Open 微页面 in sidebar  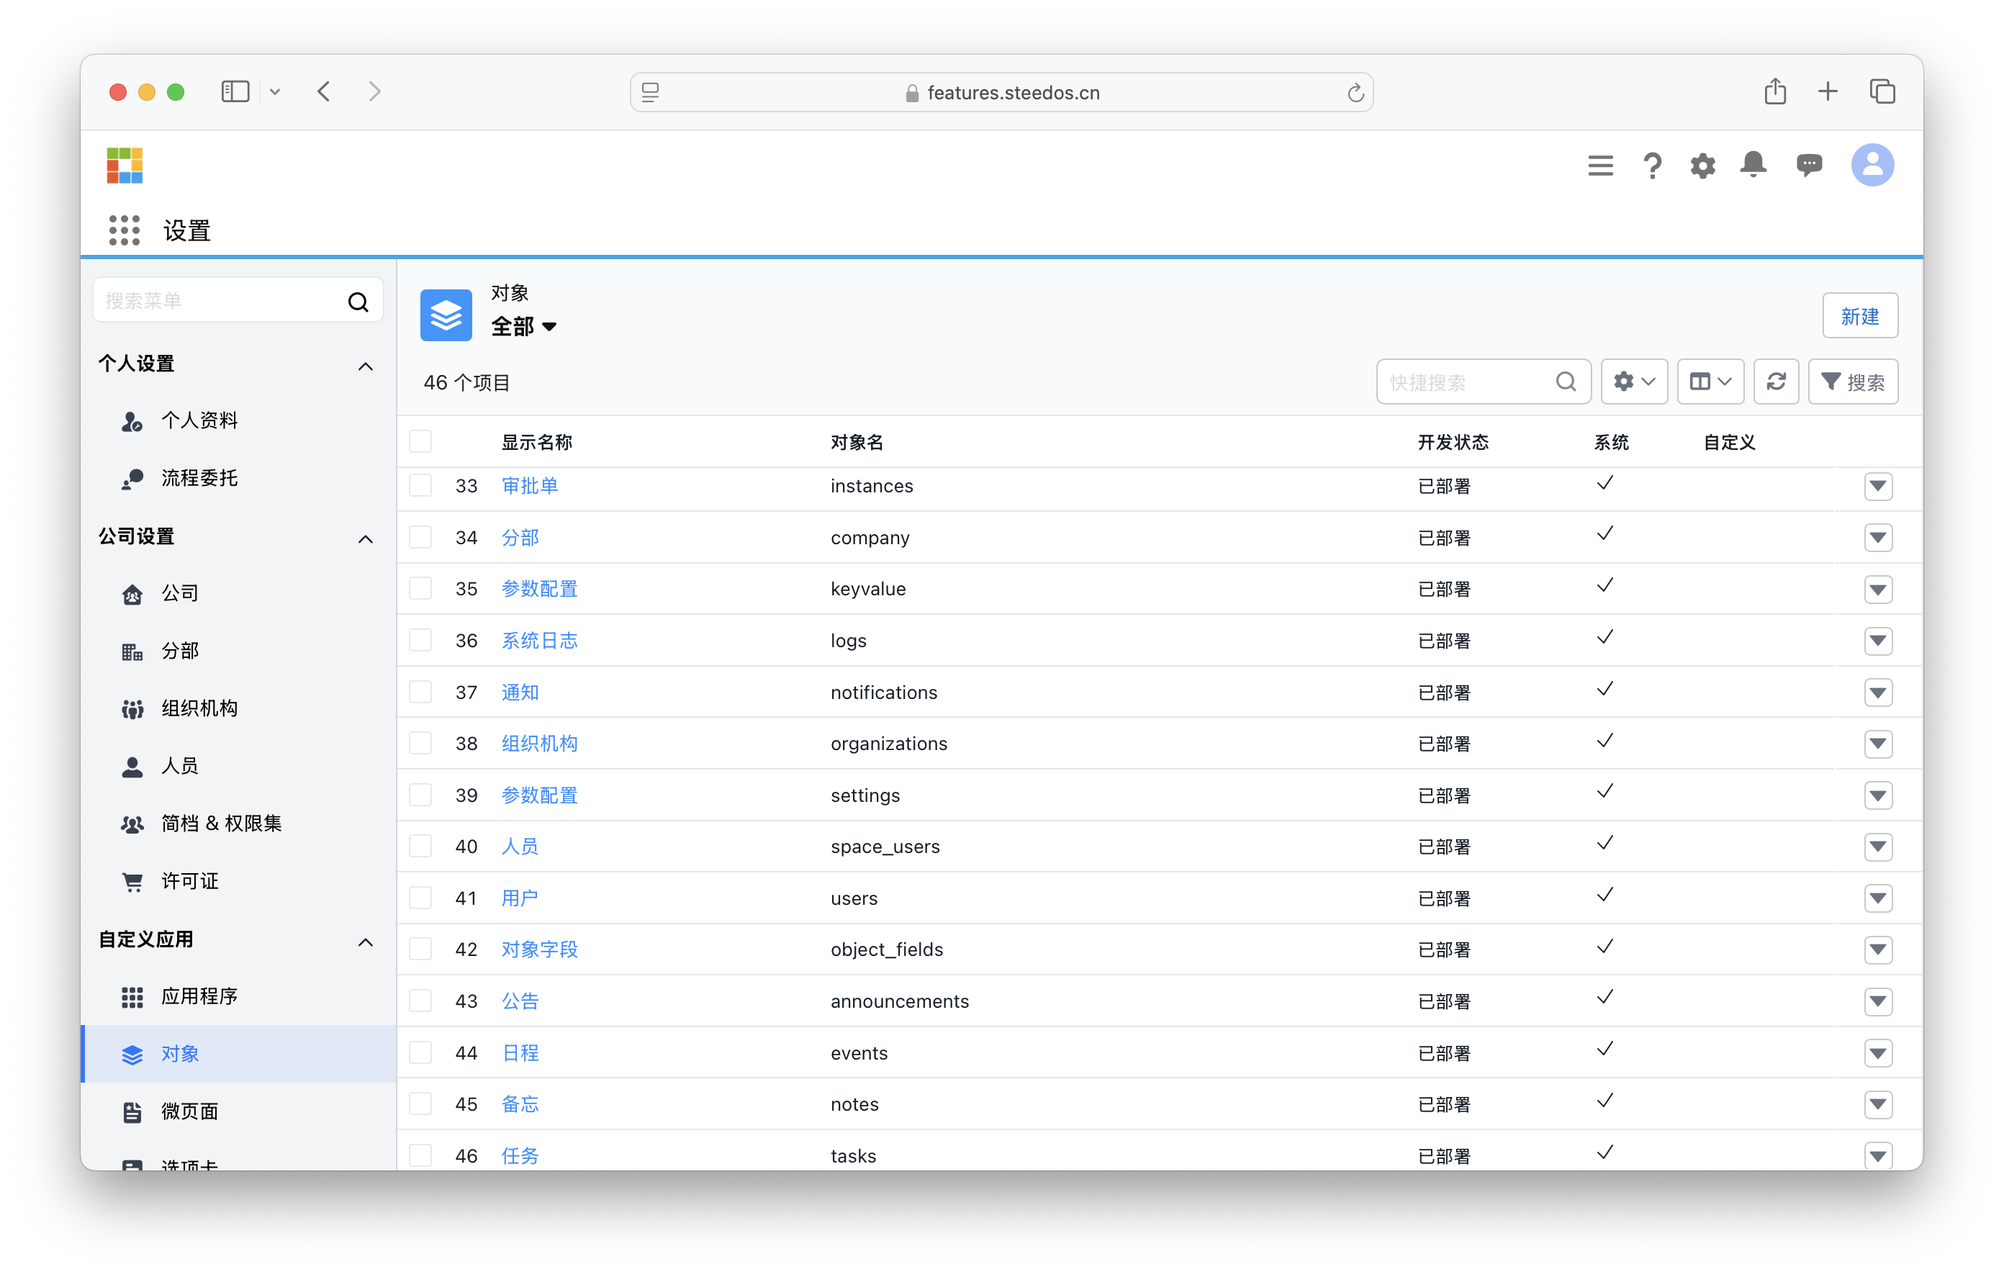coord(239,1111)
